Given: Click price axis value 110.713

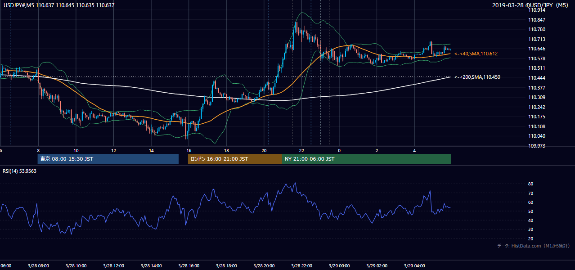Looking at the screenshot, I should pyautogui.click(x=536, y=39).
